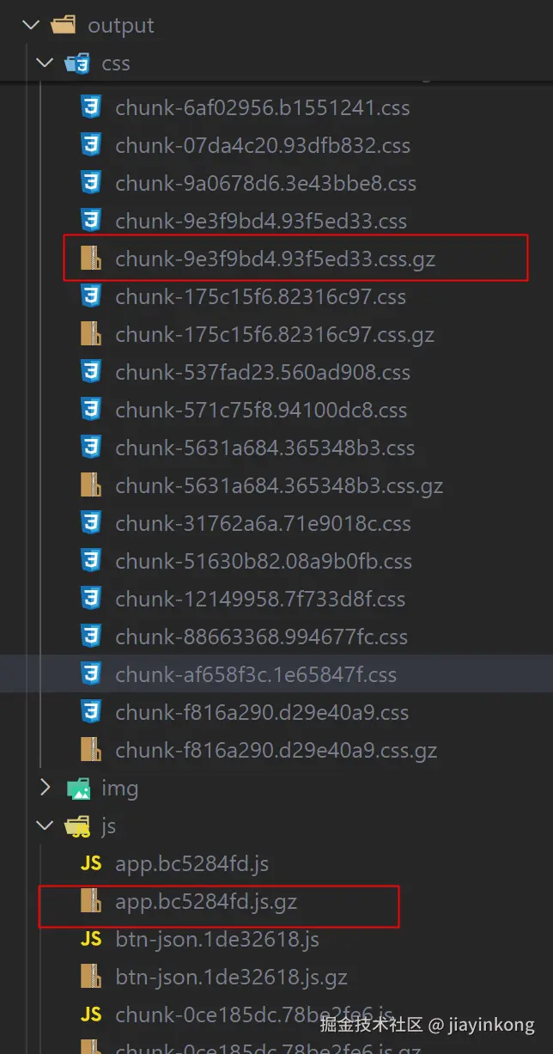Collapse the js folder chevron
This screenshot has height=1054, width=553.
pyautogui.click(x=43, y=826)
